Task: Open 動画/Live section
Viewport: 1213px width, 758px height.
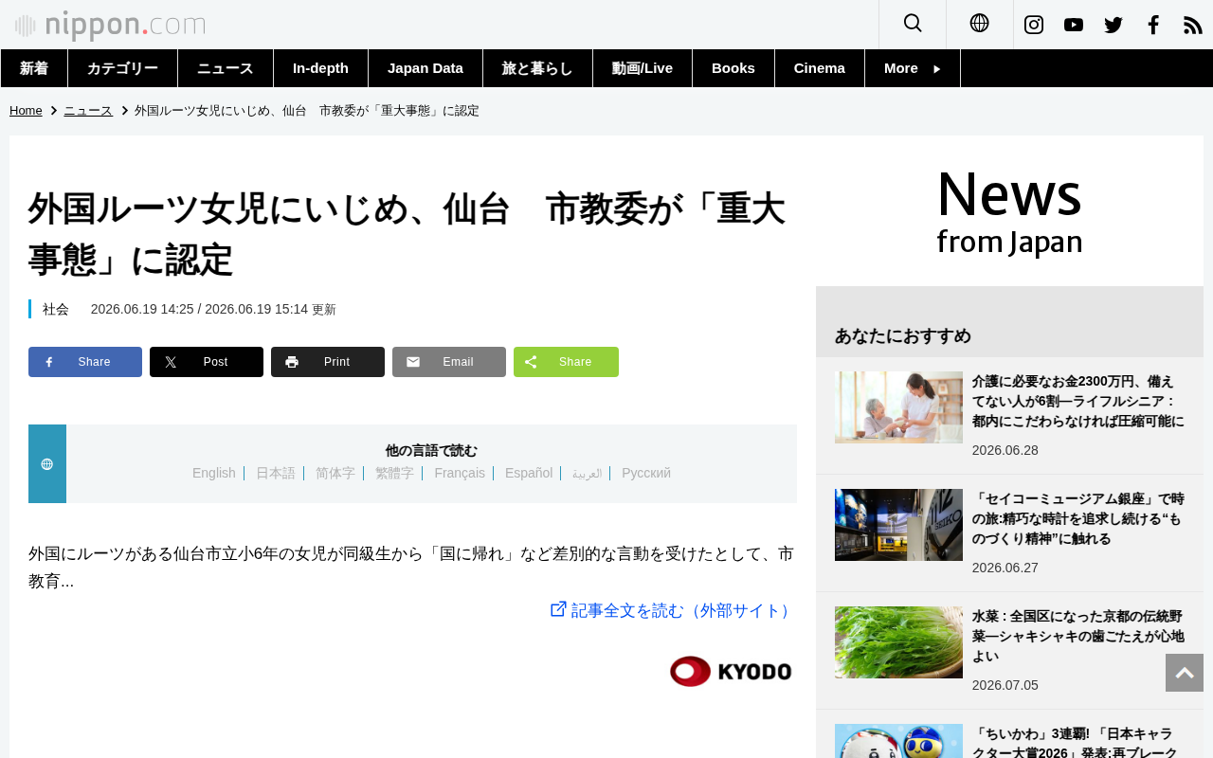Action: point(643,68)
